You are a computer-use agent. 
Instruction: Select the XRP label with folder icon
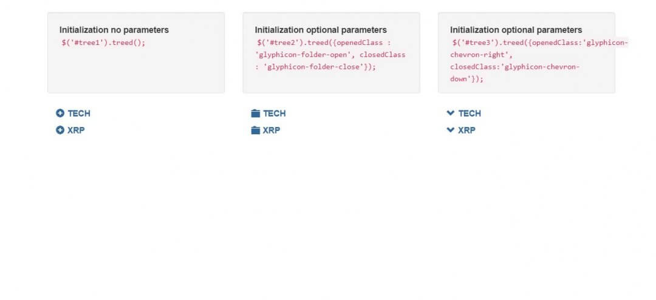pos(272,130)
